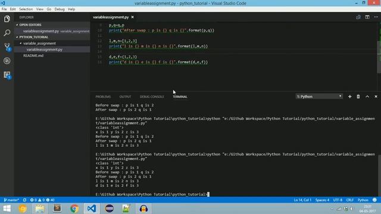Open the Go menu

pos(49,10)
